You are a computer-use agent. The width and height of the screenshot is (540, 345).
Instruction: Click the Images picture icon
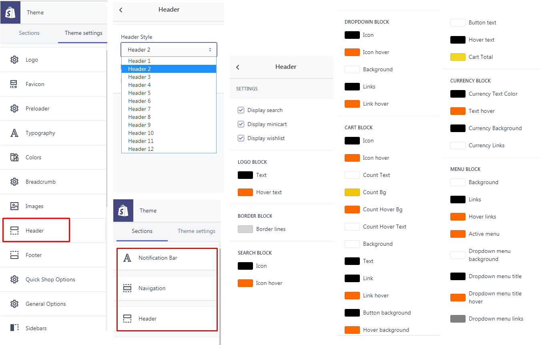[14, 206]
